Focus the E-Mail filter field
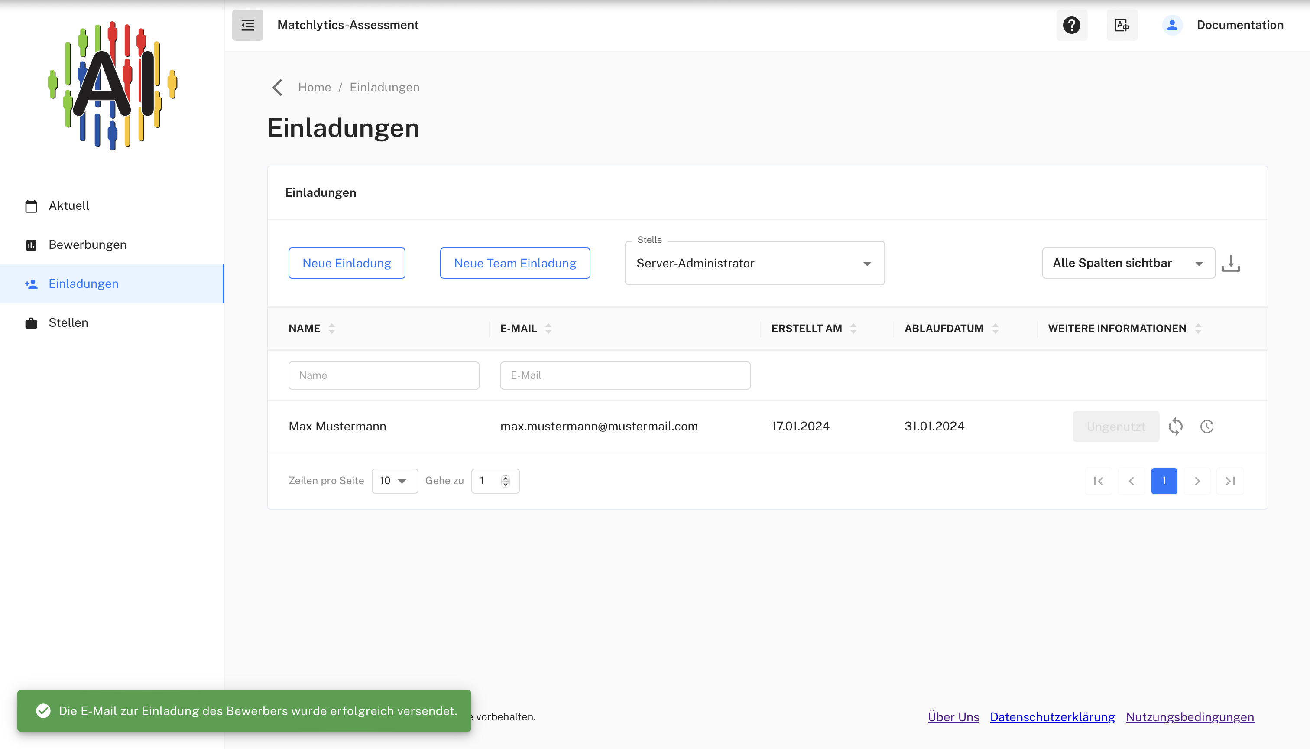The height and width of the screenshot is (749, 1310). pos(625,375)
